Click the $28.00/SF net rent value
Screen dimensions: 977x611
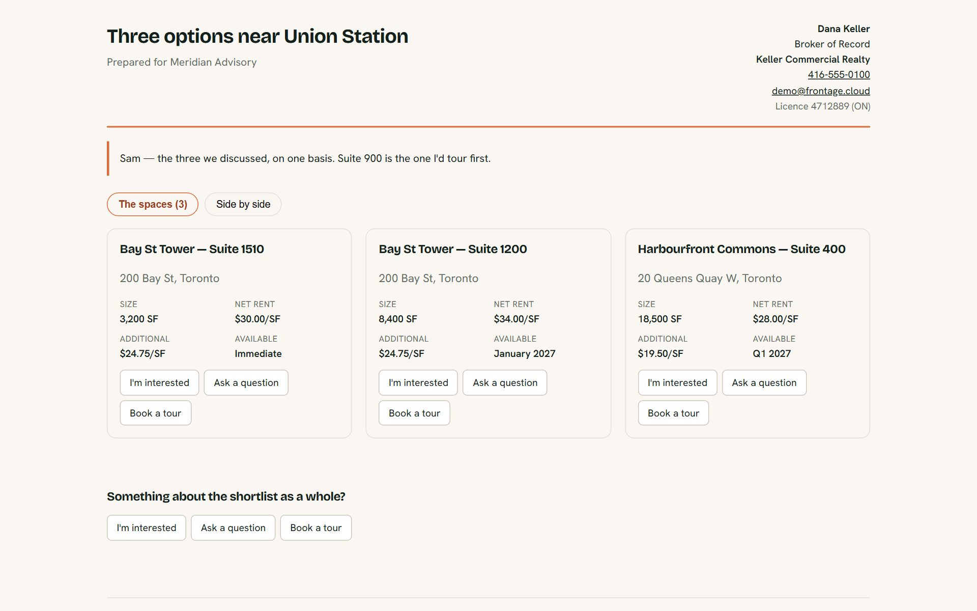tap(775, 319)
